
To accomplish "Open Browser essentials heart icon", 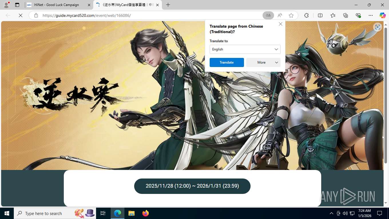I will (358, 15).
